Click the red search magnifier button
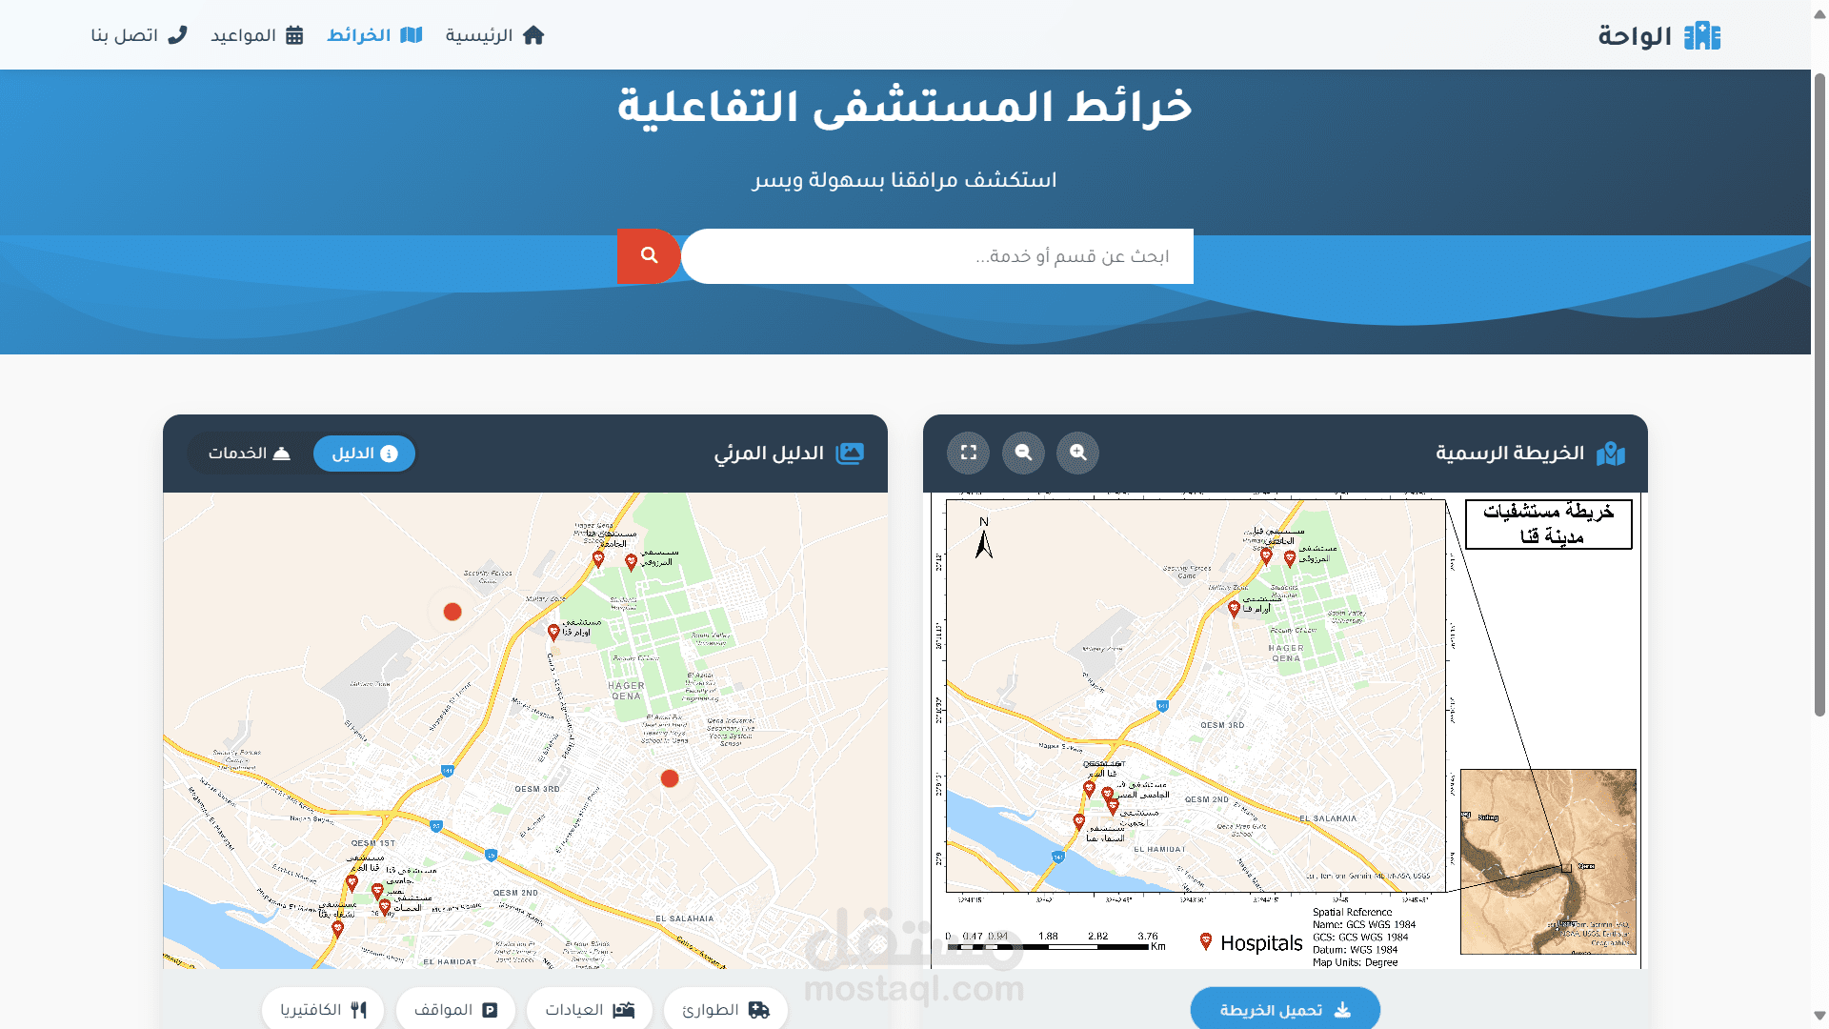The height and width of the screenshot is (1029, 1829). 648,255
